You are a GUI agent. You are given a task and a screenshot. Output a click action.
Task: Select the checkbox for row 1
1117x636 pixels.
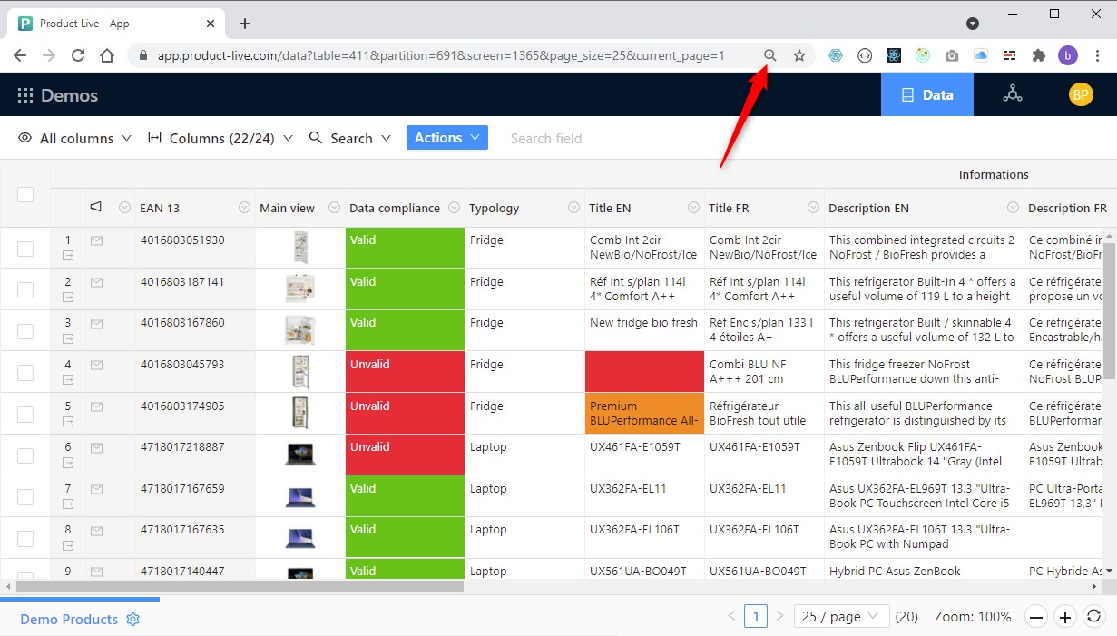pos(25,249)
